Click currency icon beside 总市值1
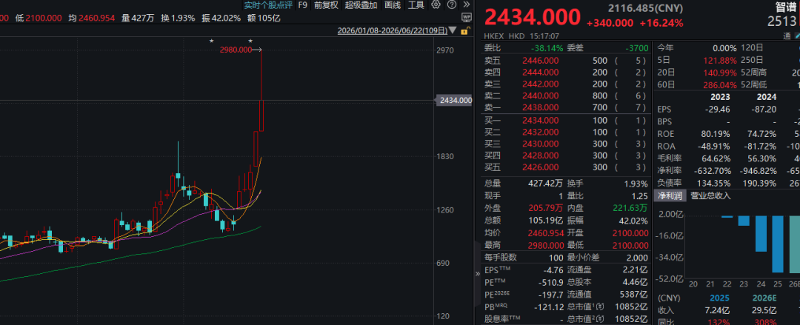This screenshot has width=800, height=325. pos(600,307)
